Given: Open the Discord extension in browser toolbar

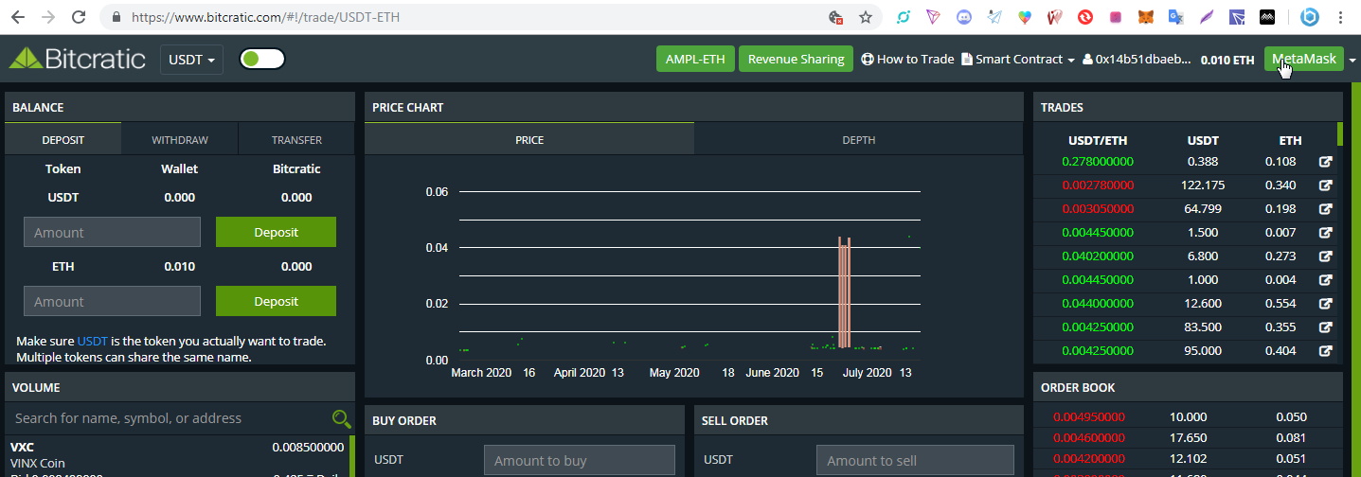Looking at the screenshot, I should (x=965, y=17).
